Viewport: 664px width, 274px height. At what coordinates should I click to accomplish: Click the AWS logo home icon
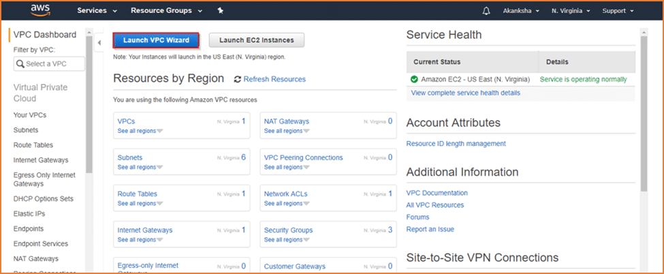coord(41,10)
